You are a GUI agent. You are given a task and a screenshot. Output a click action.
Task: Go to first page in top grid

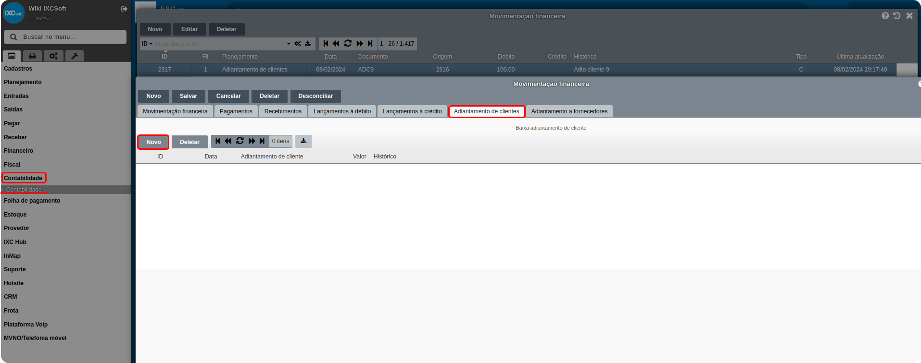(326, 44)
